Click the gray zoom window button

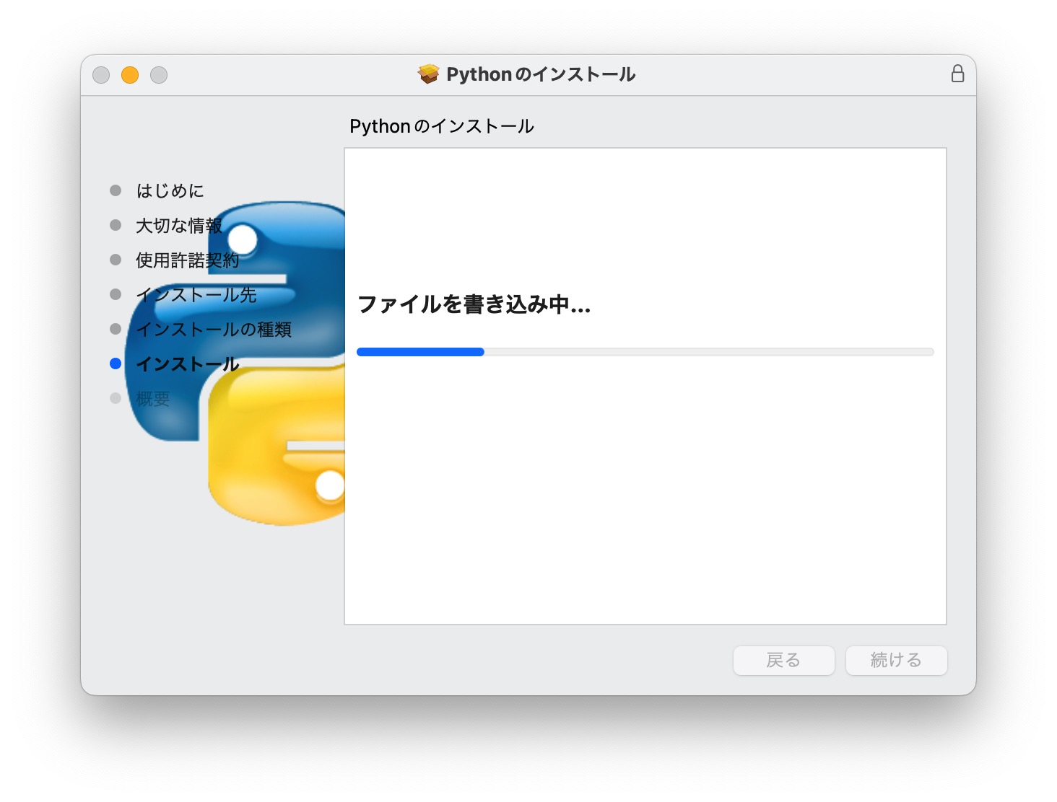159,75
